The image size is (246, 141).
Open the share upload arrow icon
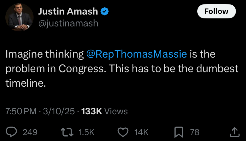pyautogui.click(x=235, y=132)
